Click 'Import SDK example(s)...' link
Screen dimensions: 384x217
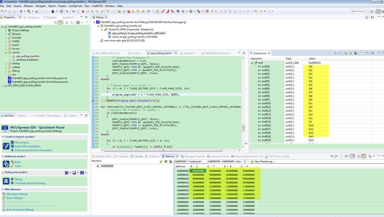[28, 146]
